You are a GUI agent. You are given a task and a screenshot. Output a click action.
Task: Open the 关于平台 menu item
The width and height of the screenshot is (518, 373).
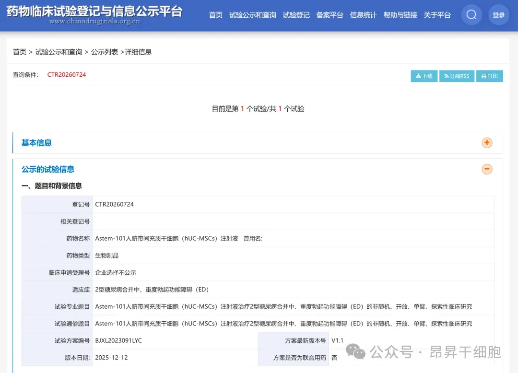[x=437, y=15]
